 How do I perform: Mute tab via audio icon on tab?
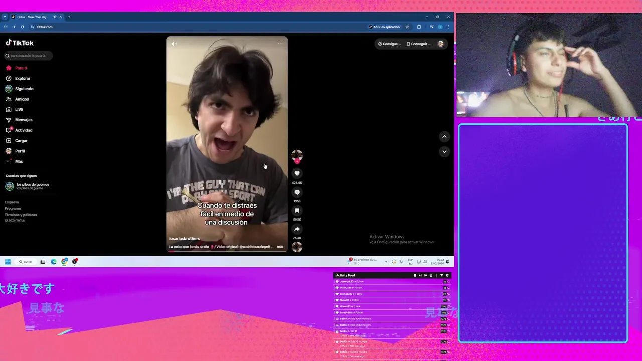[55, 17]
